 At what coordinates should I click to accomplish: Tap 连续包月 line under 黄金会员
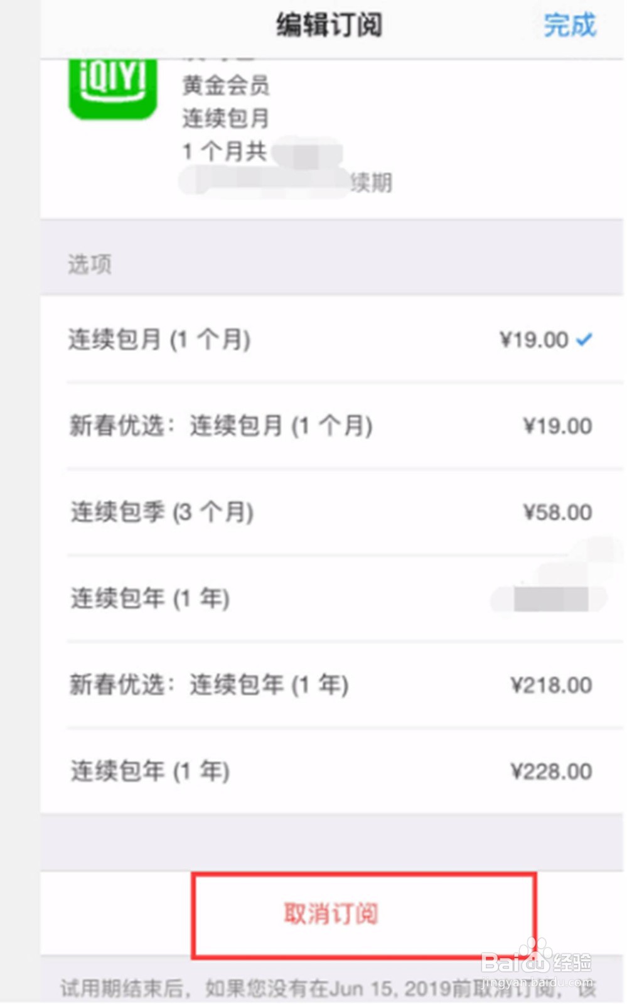pyautogui.click(x=226, y=118)
